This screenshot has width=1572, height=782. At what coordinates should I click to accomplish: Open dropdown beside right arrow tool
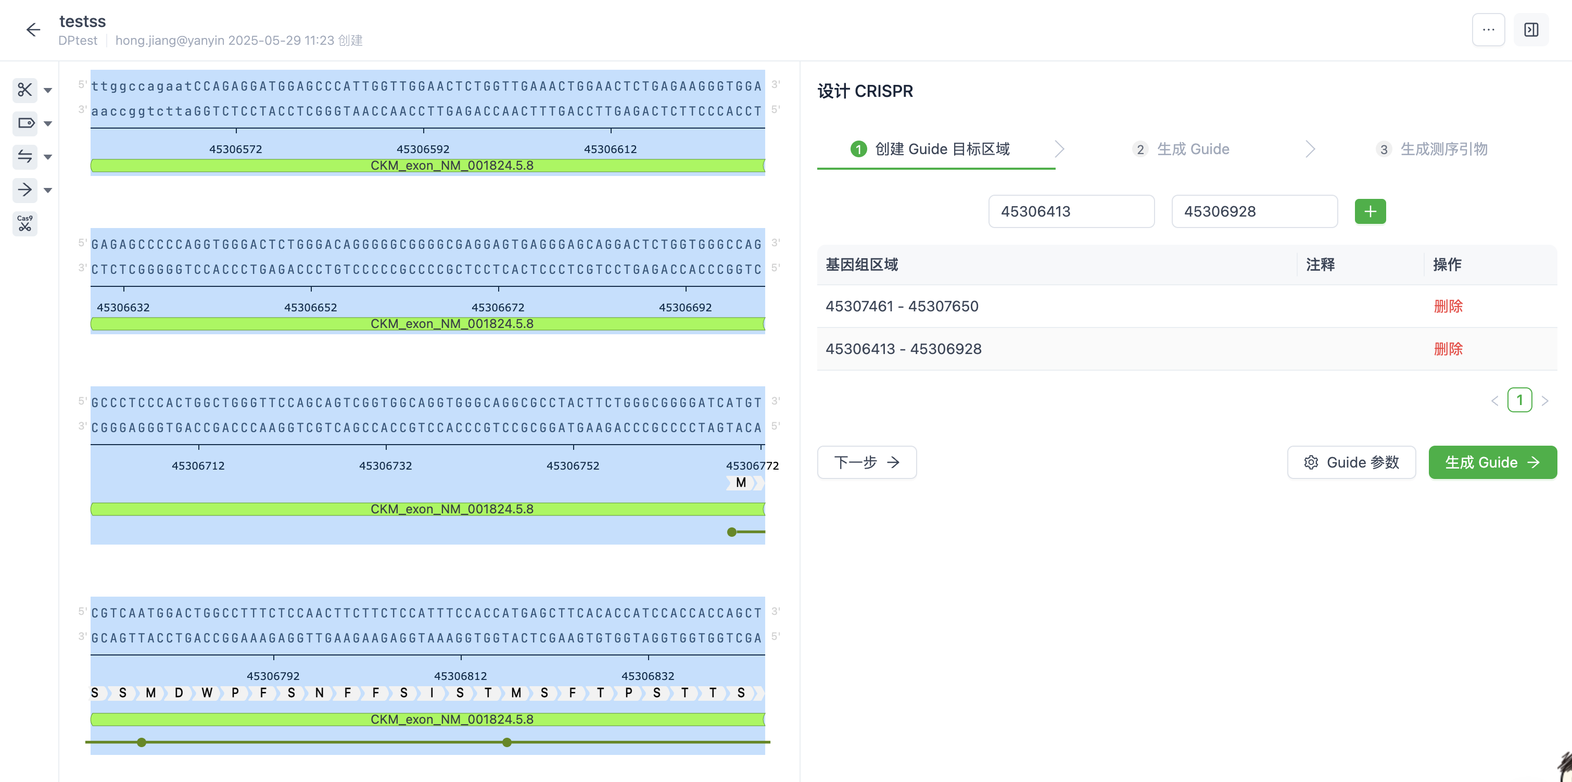click(48, 191)
